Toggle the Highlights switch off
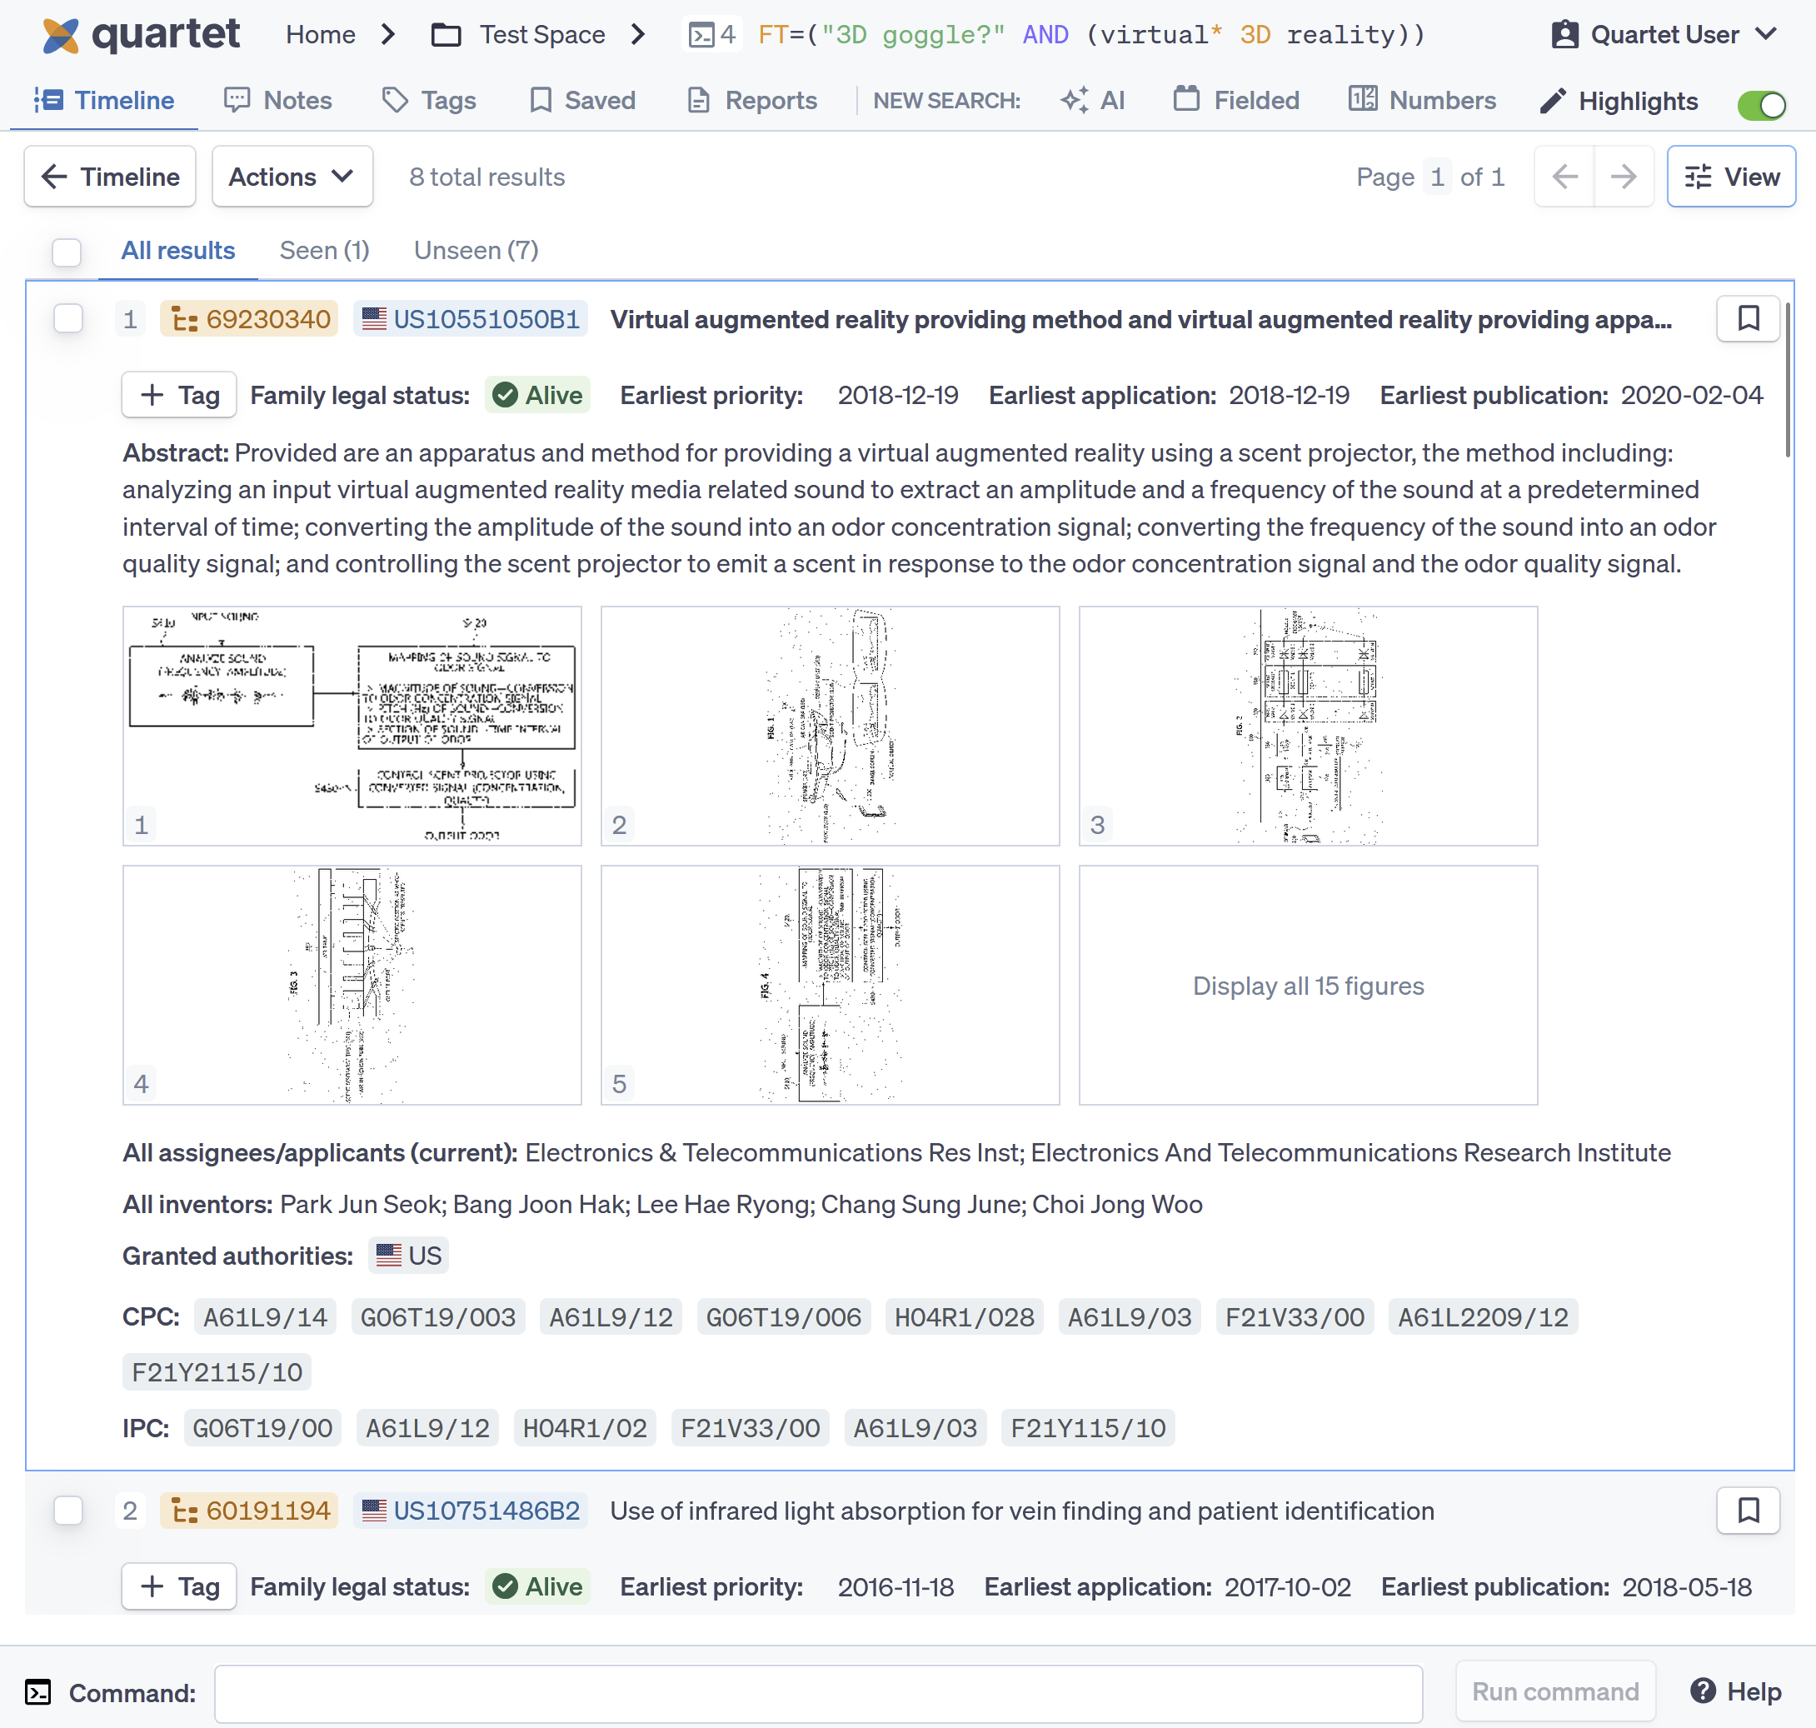 (1760, 104)
